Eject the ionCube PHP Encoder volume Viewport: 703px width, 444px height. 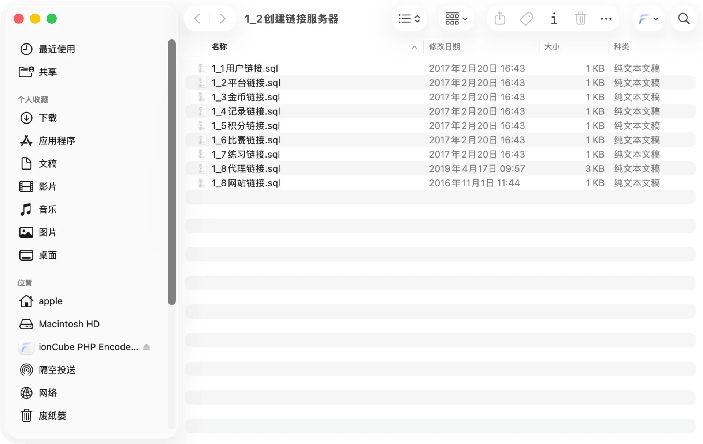tap(146, 347)
